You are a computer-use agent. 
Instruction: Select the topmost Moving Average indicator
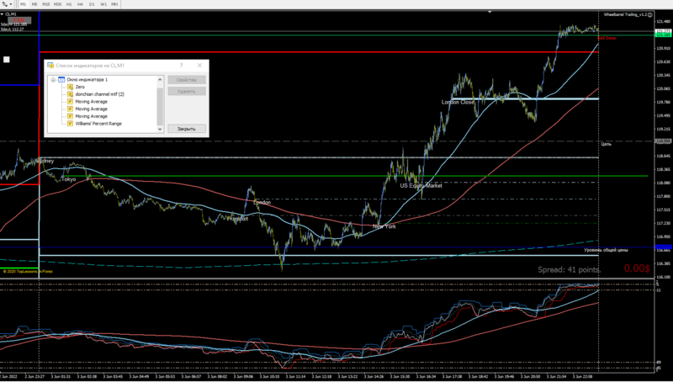pyautogui.click(x=91, y=102)
